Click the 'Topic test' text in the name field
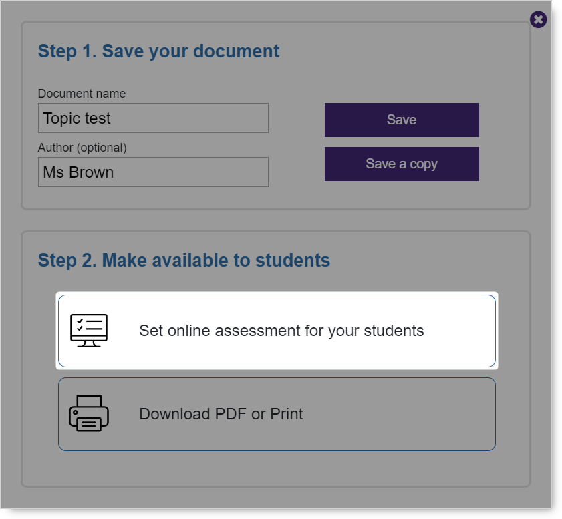 [77, 118]
